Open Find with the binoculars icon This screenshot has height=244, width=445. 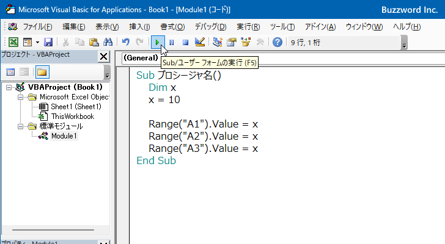(x=108, y=43)
